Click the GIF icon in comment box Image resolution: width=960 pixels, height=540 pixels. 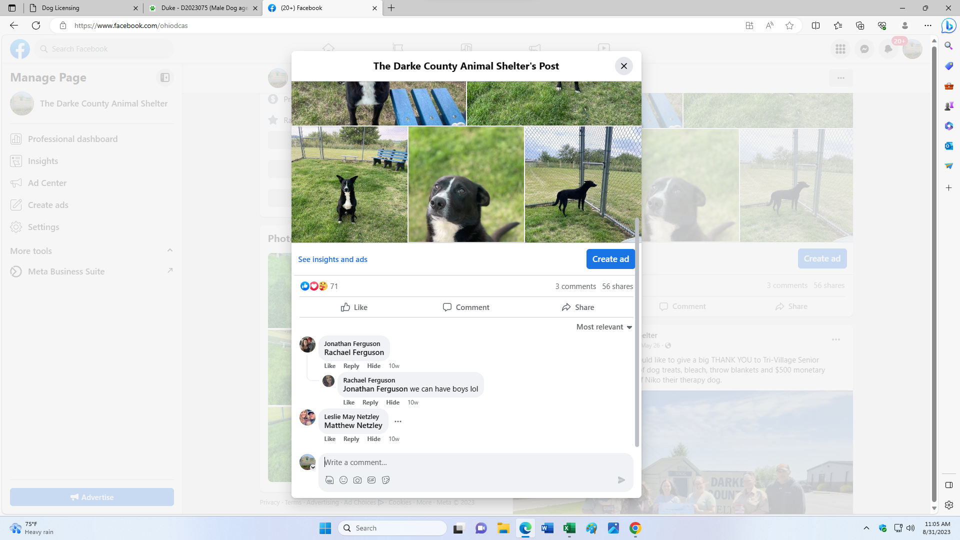tap(371, 480)
